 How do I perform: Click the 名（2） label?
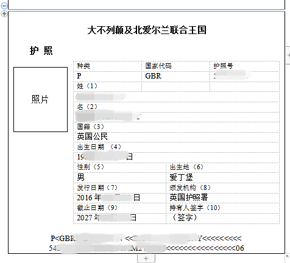87,107
